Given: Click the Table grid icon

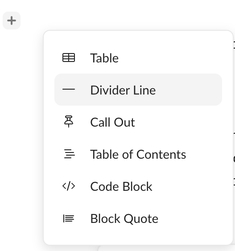Looking at the screenshot, I should click(x=69, y=58).
